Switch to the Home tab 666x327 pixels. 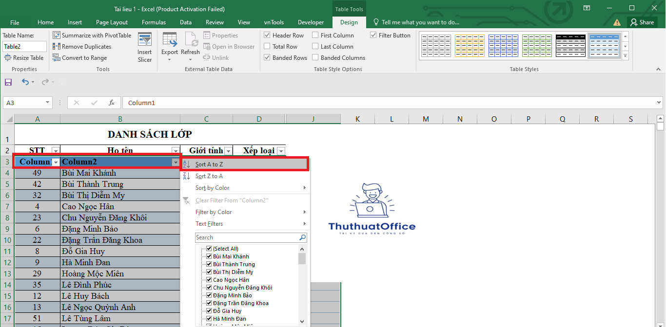(46, 22)
